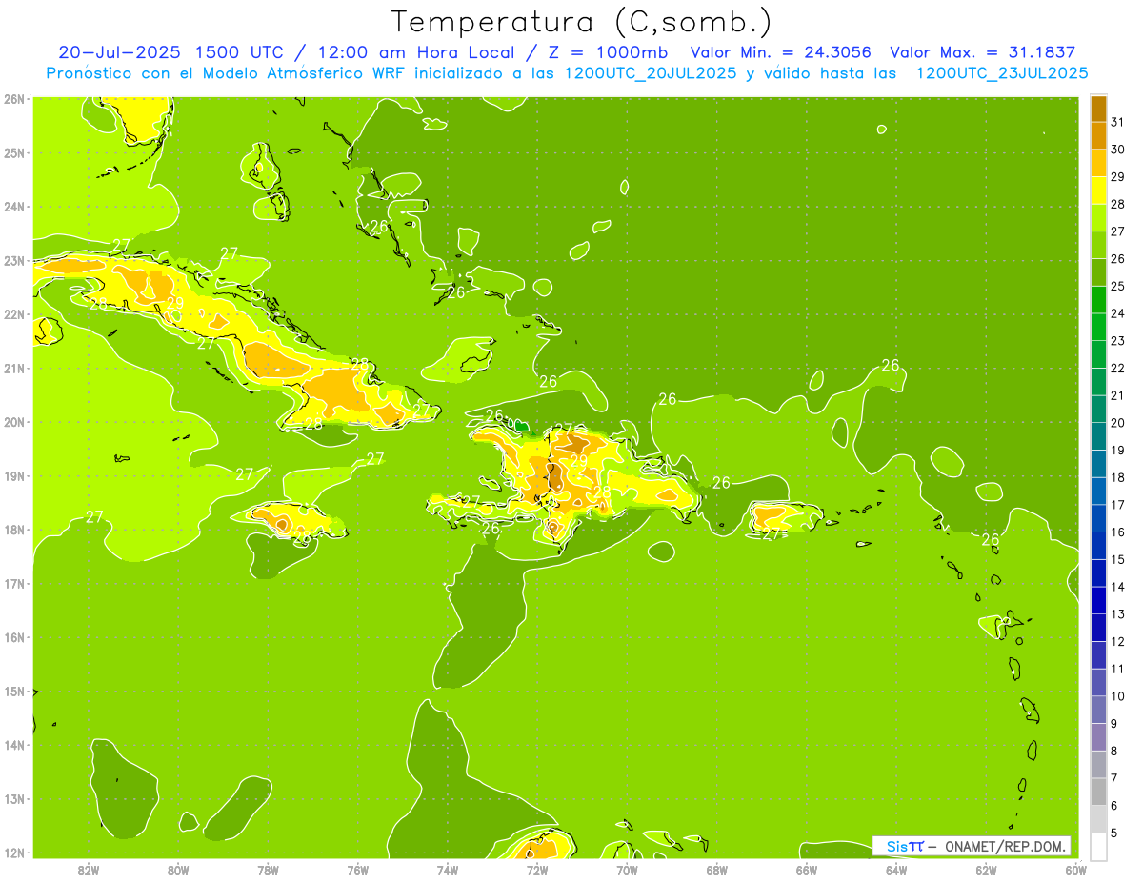Select legend color band between 16 and 17

(x=1098, y=518)
